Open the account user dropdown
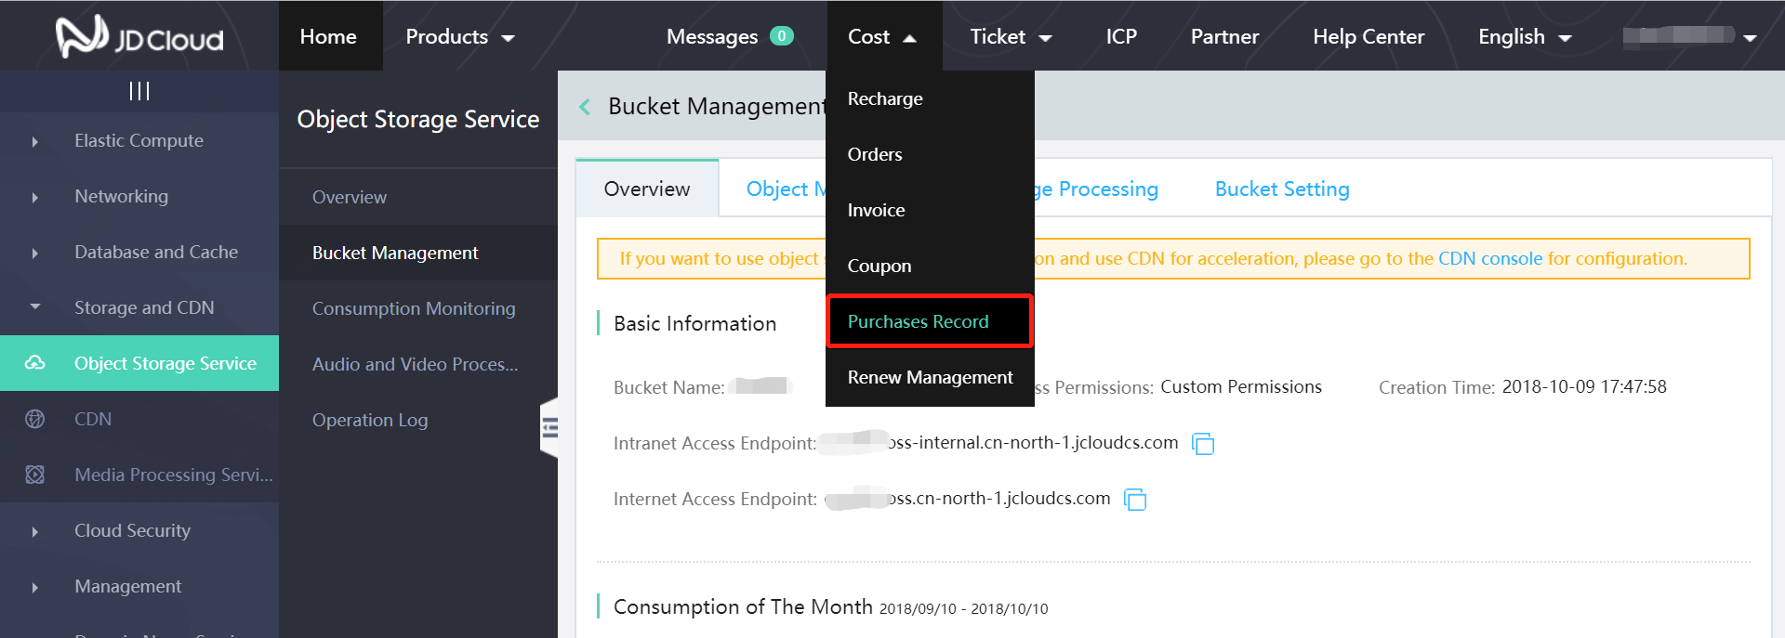Image resolution: width=1785 pixels, height=638 pixels. (x=1689, y=36)
